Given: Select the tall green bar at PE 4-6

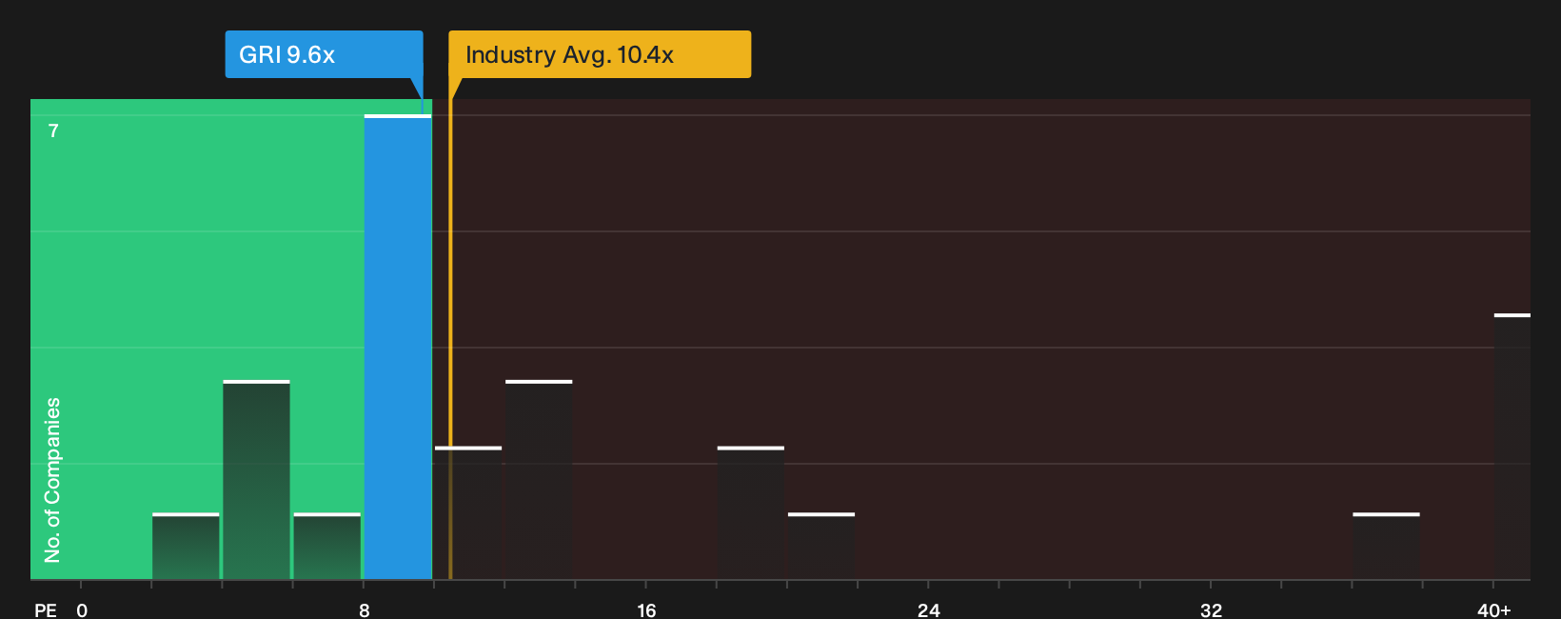Looking at the screenshot, I should (x=257, y=480).
